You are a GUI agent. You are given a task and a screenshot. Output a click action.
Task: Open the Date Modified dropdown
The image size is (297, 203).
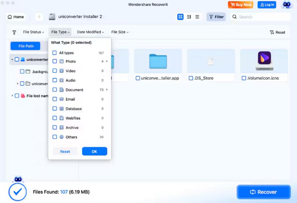90,32
